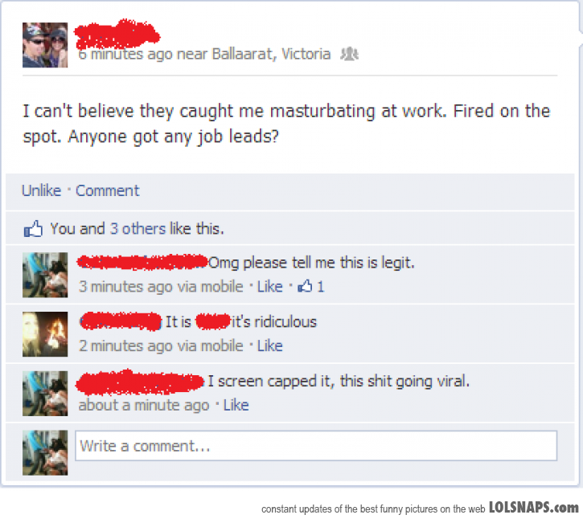The image size is (583, 523).
Task: Click the '3 minutes ago via mobile' timestamp
Action: 161,286
